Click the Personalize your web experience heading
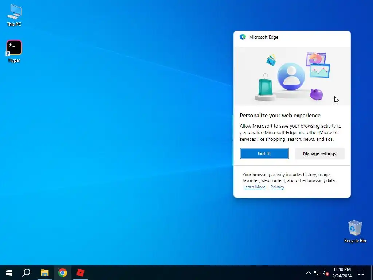 tap(280, 116)
